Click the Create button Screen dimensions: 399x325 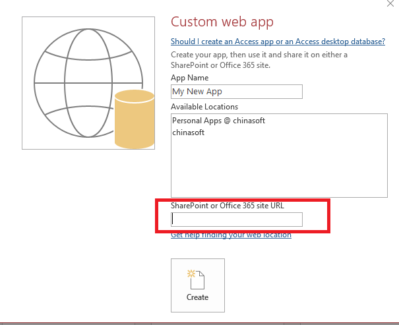click(x=198, y=285)
